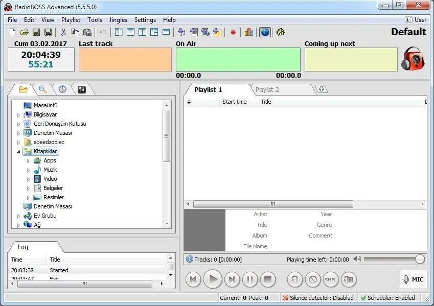Screen dimensions: 434x306
Task: Toggle the SHFL shuffle button
Action: point(331,279)
